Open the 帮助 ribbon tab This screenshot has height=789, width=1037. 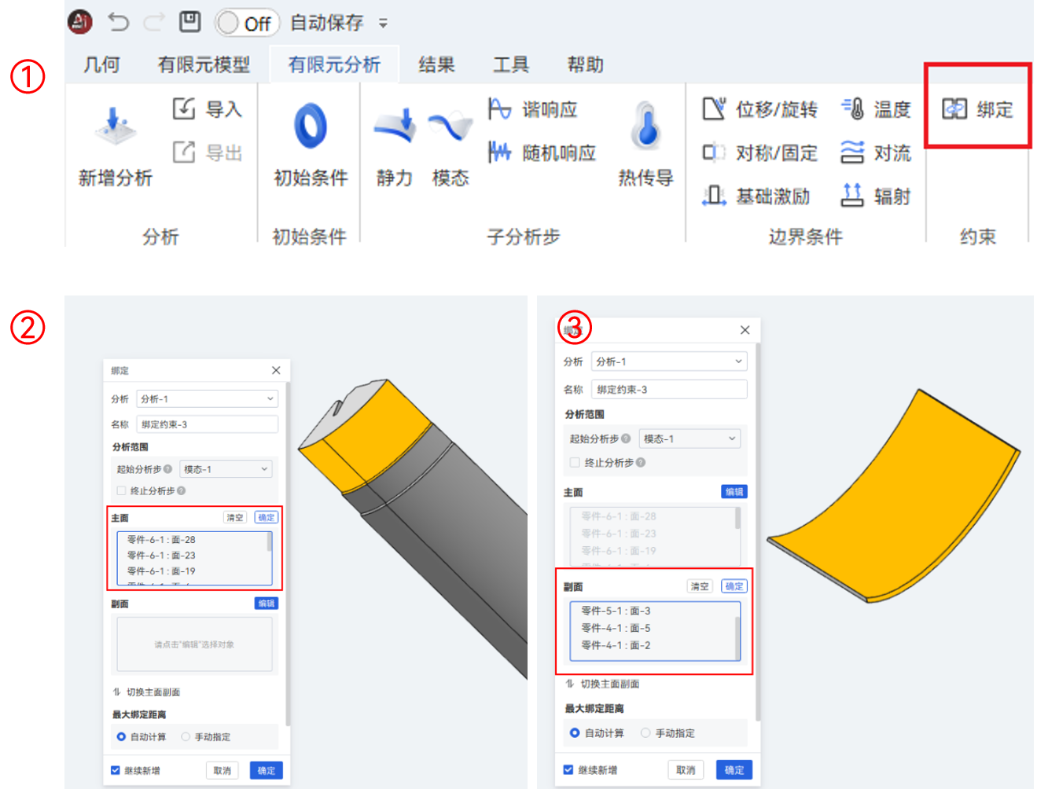pyautogui.click(x=586, y=64)
